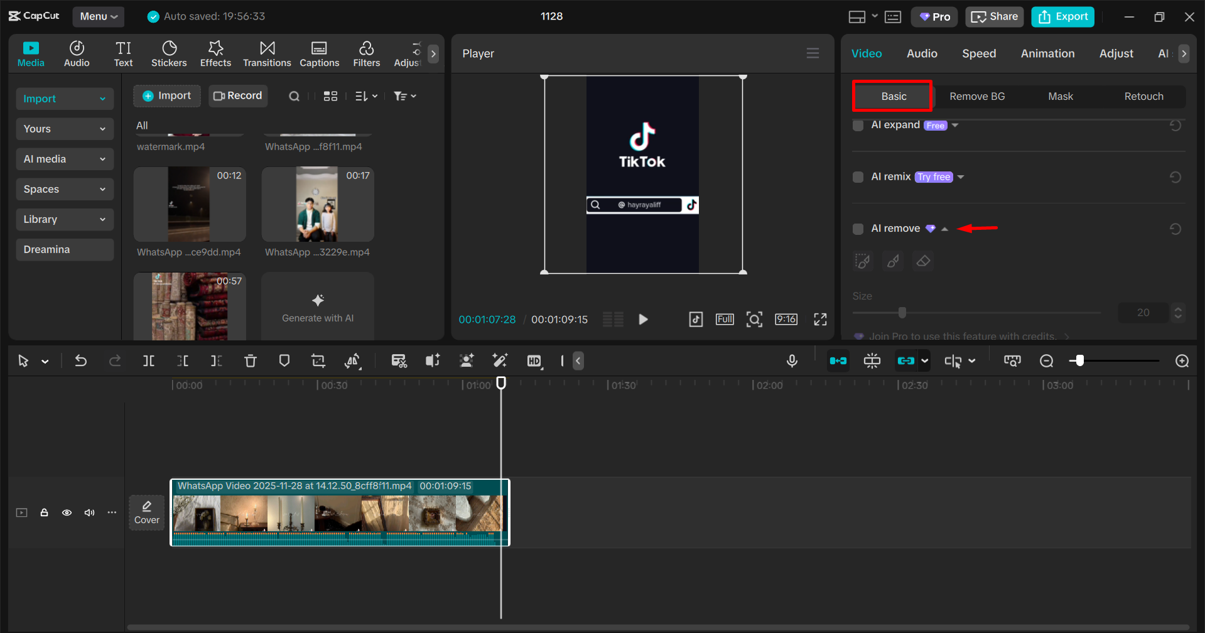Click the split clip tool in timeline toolbar

(x=149, y=361)
